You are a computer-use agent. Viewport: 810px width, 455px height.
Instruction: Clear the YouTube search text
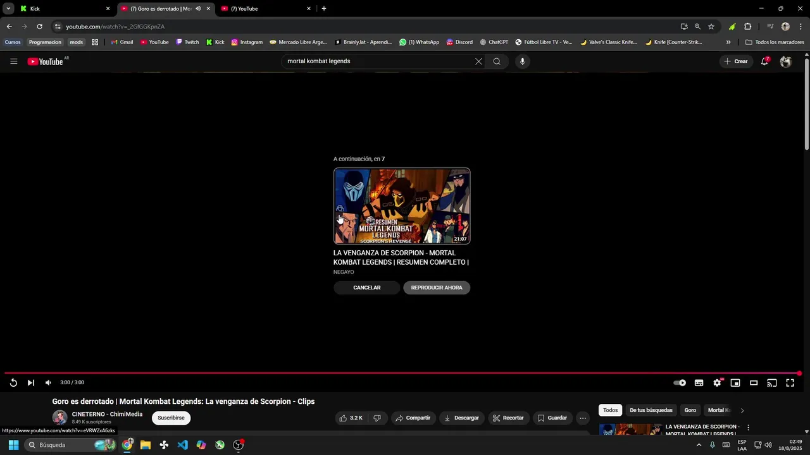(x=478, y=61)
